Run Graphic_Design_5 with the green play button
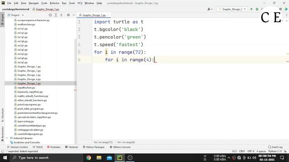 pyautogui.click(x=252, y=9)
